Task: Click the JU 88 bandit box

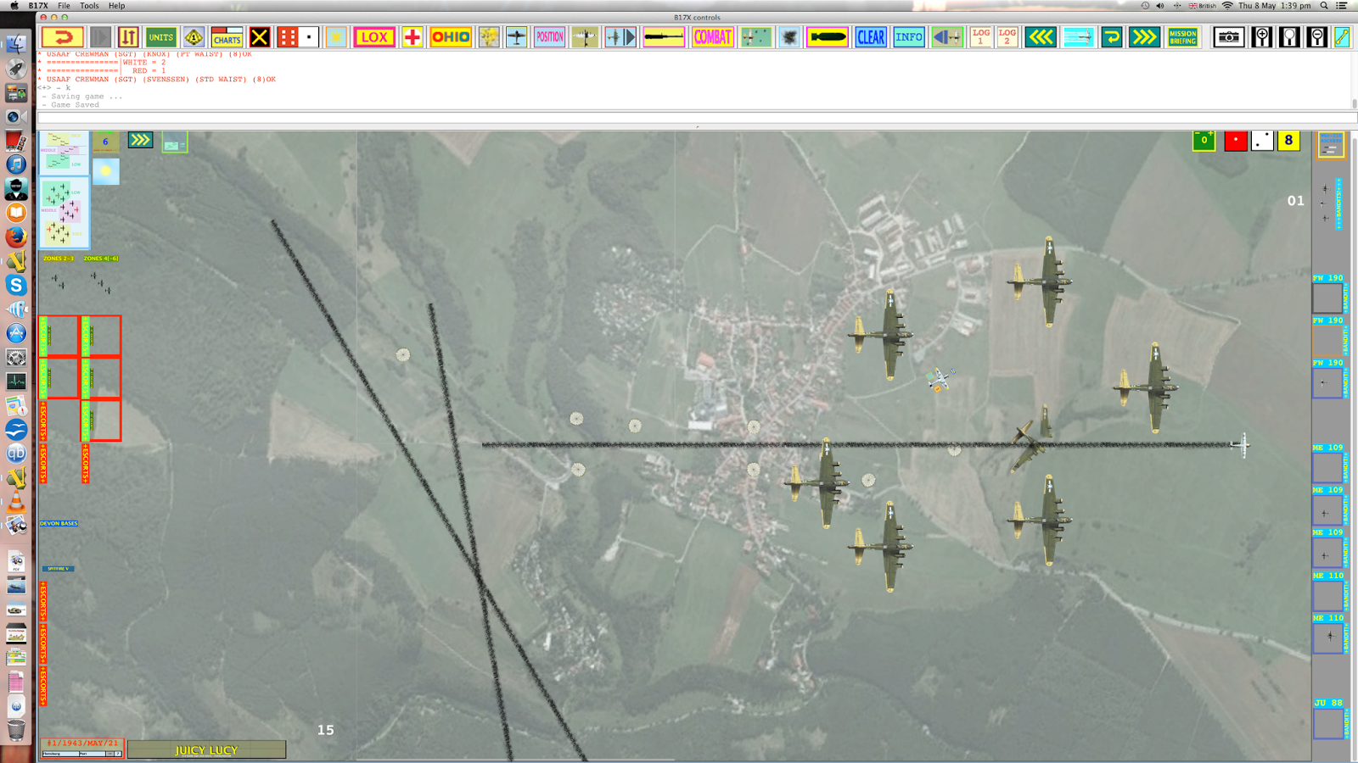Action: tap(1328, 723)
